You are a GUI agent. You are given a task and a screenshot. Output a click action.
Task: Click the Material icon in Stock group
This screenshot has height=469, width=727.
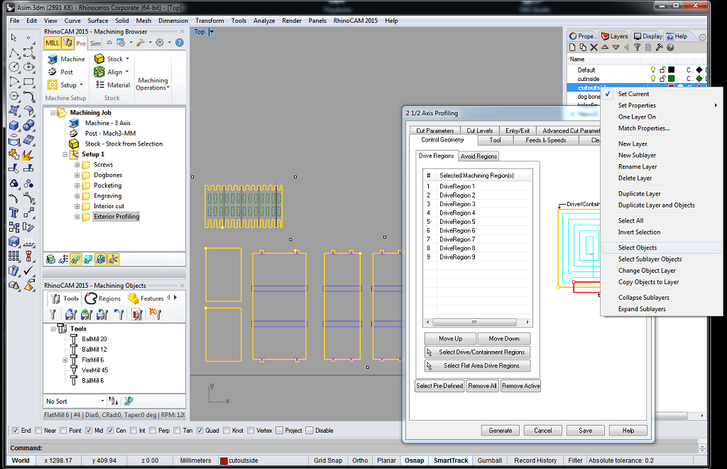click(x=99, y=85)
